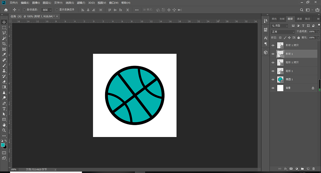Select the Clone Stamp tool
Image resolution: width=321 pixels, height=173 pixels.
click(4, 71)
